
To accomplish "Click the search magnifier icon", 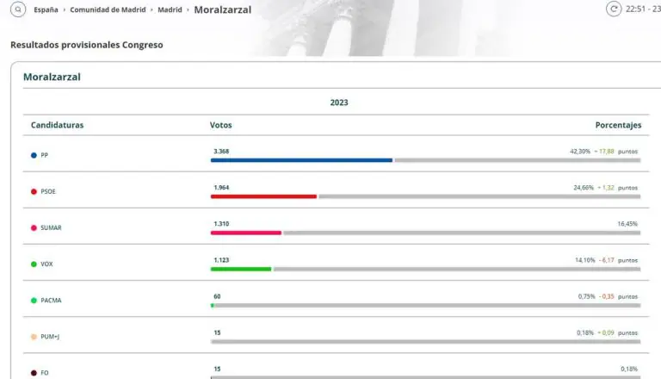I will [x=18, y=9].
